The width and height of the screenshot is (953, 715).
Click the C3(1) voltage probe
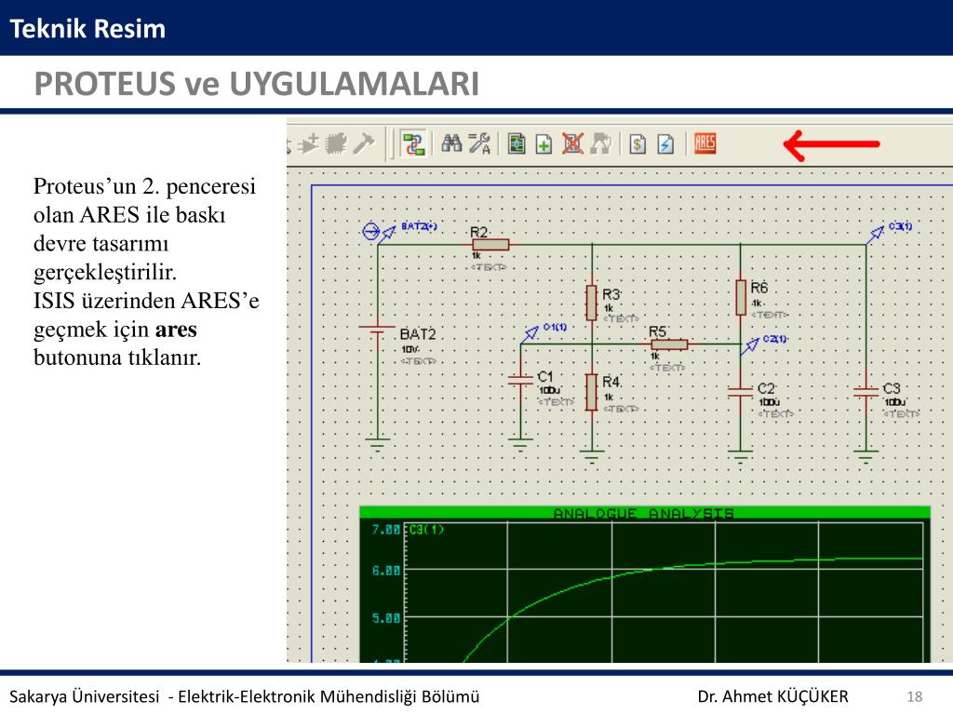(x=875, y=234)
